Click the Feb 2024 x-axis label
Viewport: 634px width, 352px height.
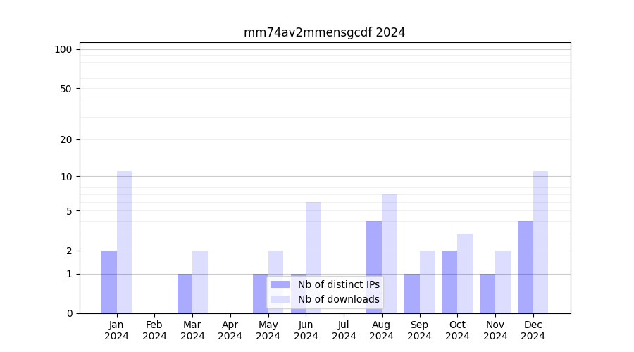coord(154,330)
